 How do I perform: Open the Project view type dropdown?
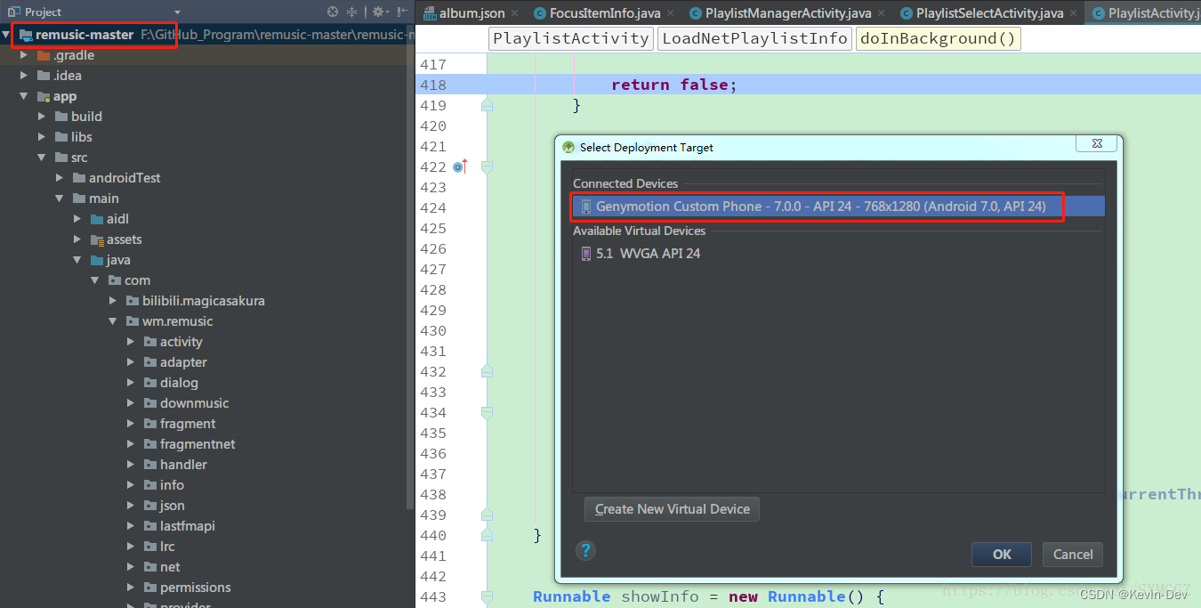[177, 12]
